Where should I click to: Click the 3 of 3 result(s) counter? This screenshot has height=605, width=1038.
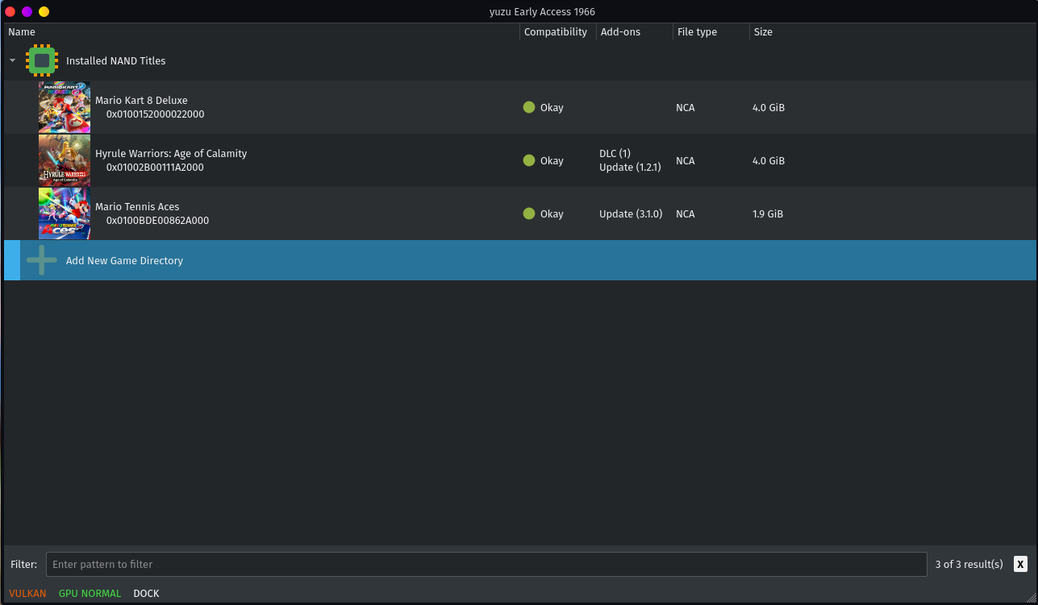pyautogui.click(x=969, y=564)
